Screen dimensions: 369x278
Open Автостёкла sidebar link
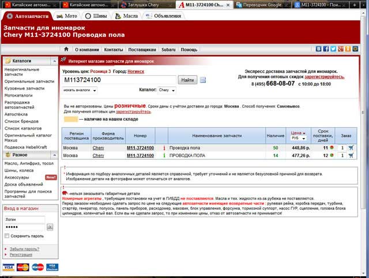16,114
